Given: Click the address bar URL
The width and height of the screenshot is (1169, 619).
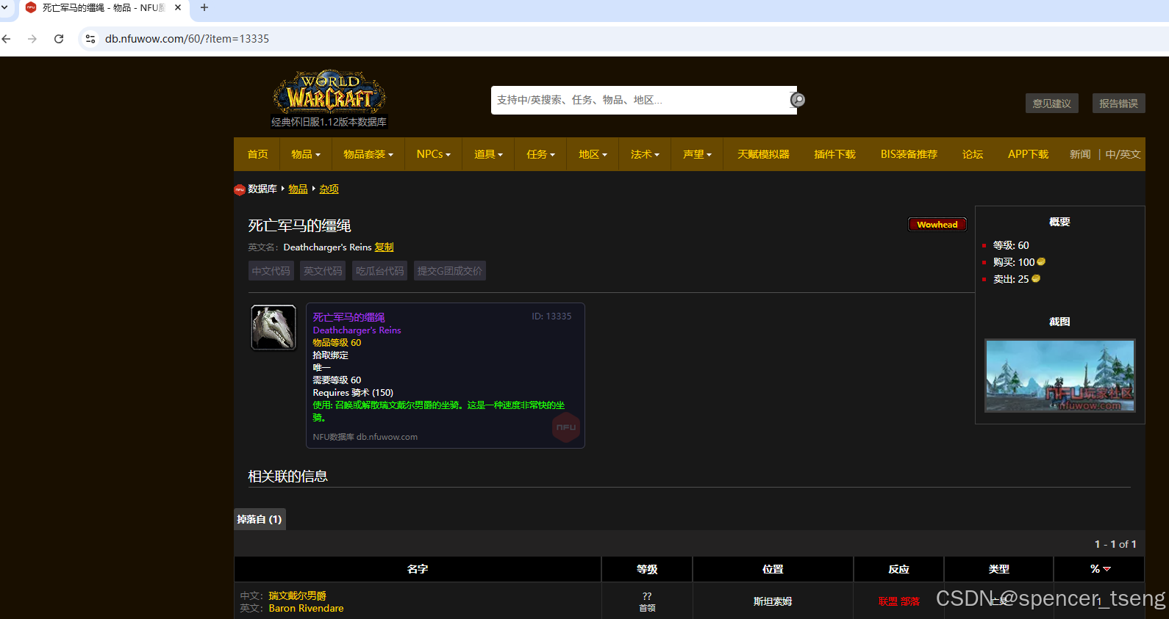Looking at the screenshot, I should coord(187,39).
